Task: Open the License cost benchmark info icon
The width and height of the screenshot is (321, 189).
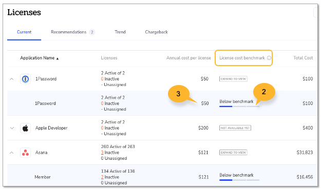Action: (x=269, y=58)
